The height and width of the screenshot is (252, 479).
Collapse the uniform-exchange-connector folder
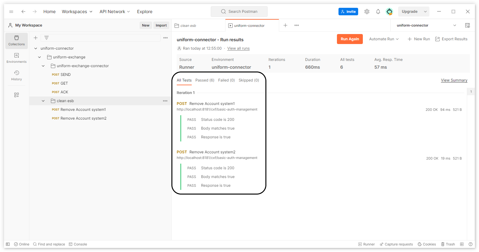[43, 66]
